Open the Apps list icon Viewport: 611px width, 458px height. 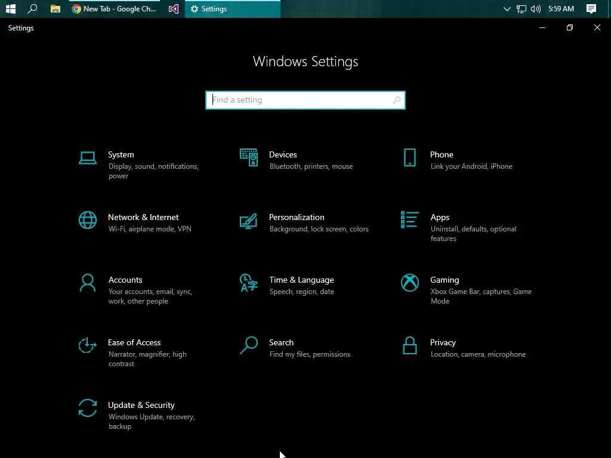click(x=409, y=219)
